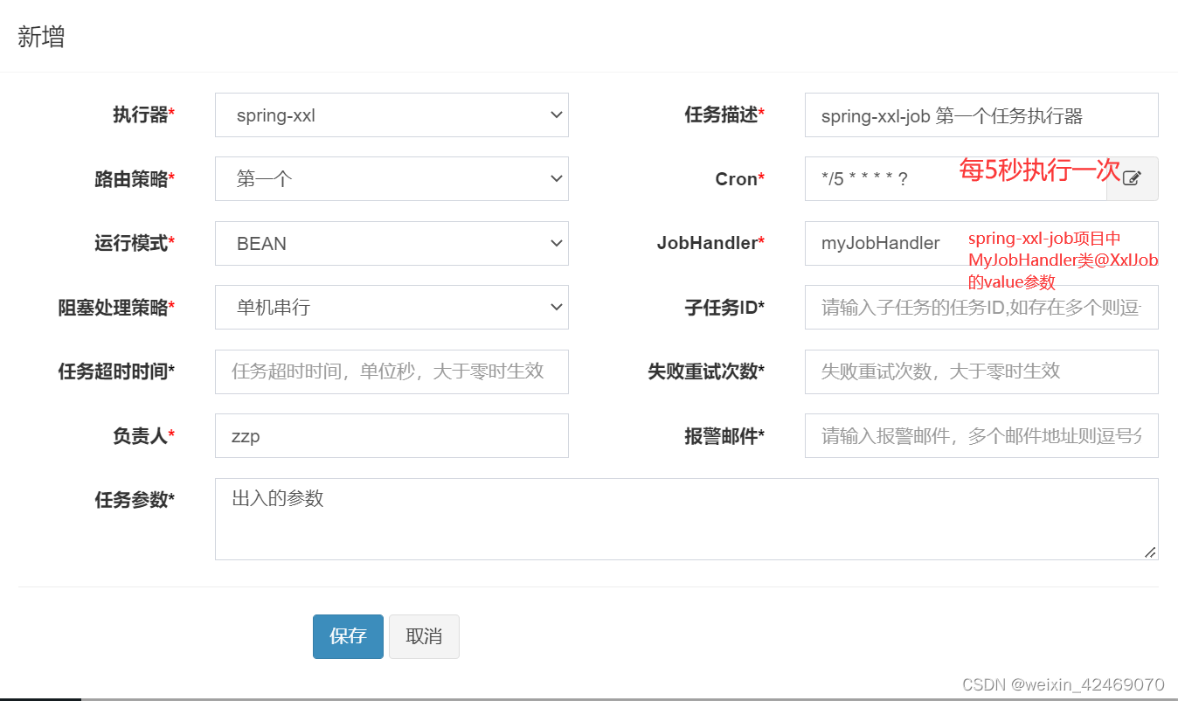
Task: Click the 路由策略 field label
Action: coord(135,179)
